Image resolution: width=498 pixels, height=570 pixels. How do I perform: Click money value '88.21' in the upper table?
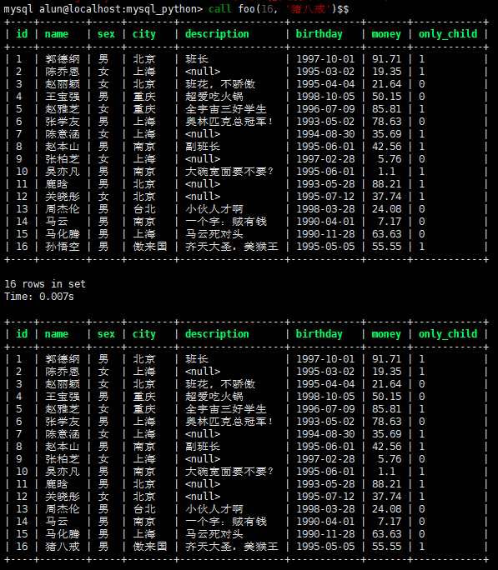(x=386, y=184)
